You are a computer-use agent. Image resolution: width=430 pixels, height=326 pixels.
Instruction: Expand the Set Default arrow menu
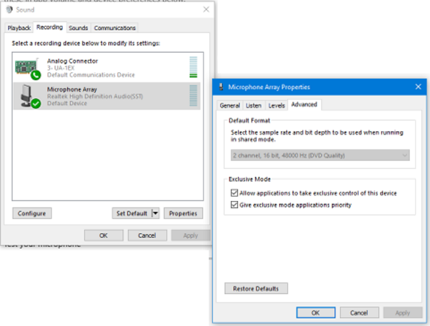click(155, 213)
